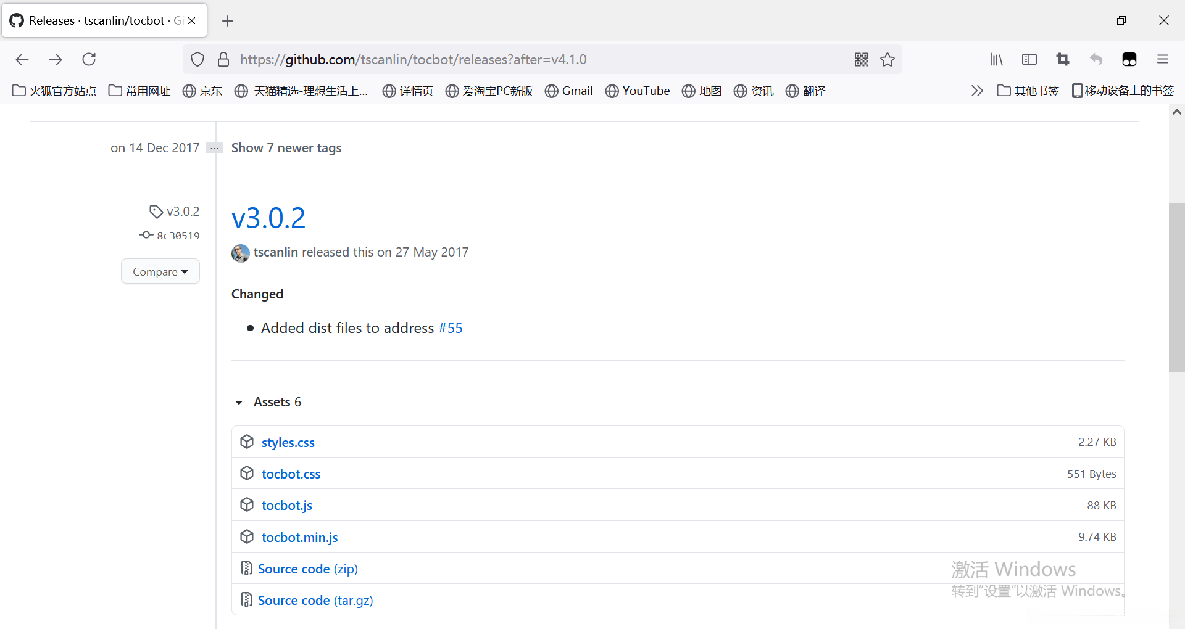Click the 9.74 KB file size text
The image size is (1185, 629).
tap(1097, 537)
